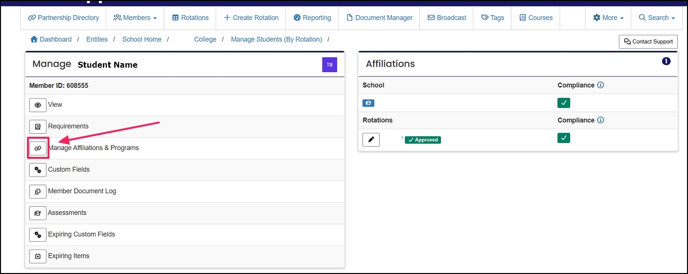
Task: Click the Manage Affiliations link icon button
Action: [x=38, y=148]
